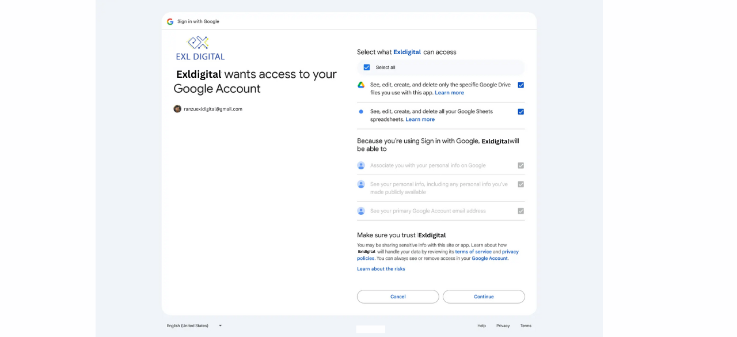Image resolution: width=737 pixels, height=337 pixels.
Task: Click the person icon beside 'See your personal info'
Action: 361,184
